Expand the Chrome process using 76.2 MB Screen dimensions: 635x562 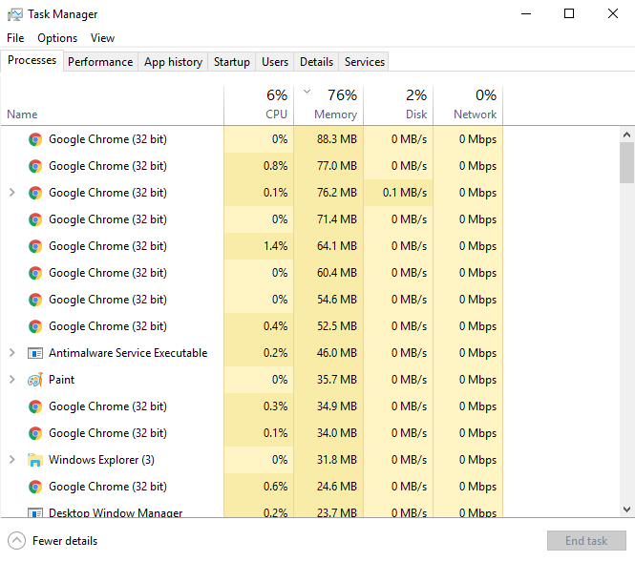(12, 193)
